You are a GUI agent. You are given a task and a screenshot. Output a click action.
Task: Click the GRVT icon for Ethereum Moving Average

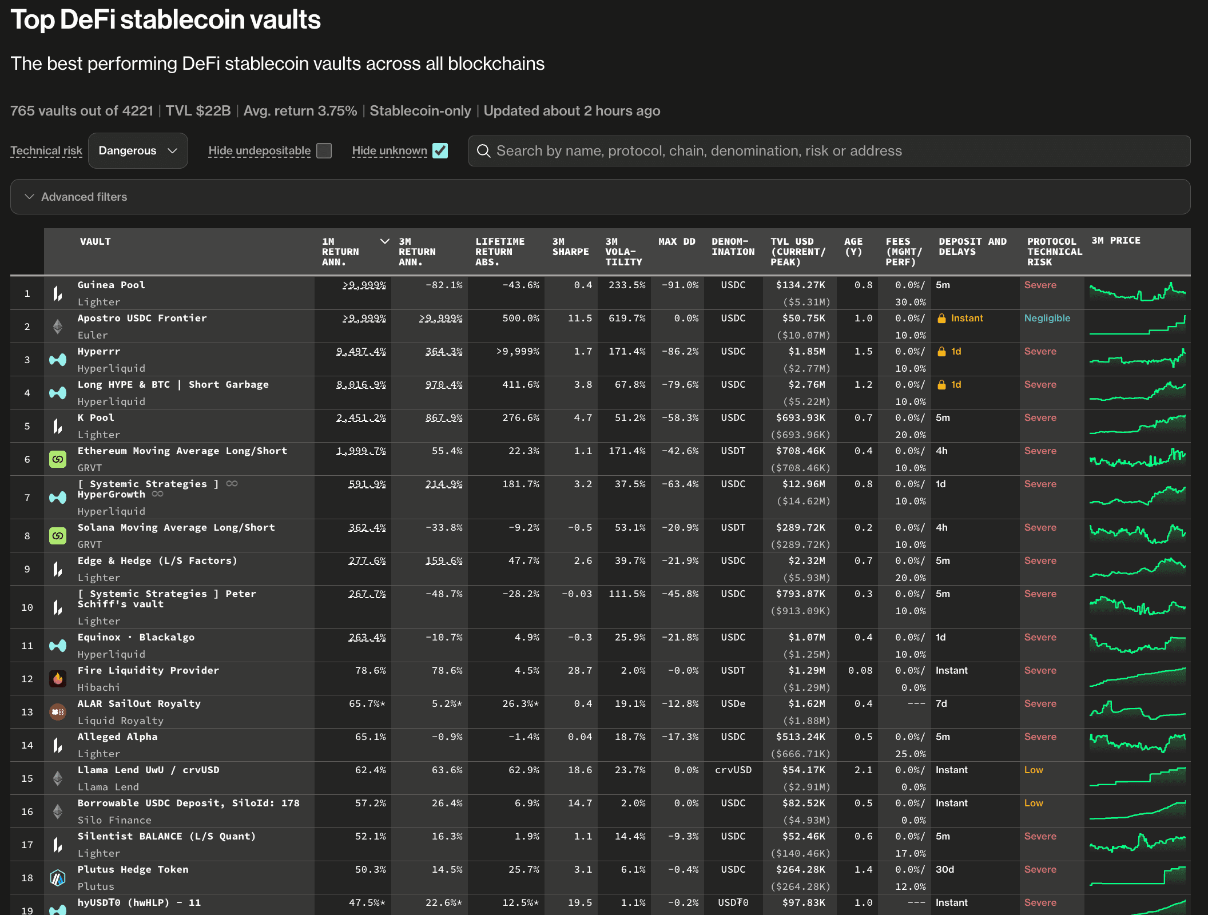(x=58, y=459)
